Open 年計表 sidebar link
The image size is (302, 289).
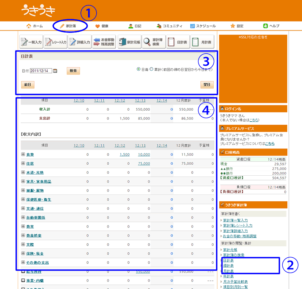click(228, 276)
